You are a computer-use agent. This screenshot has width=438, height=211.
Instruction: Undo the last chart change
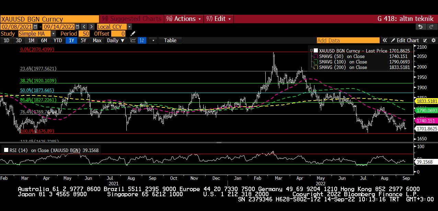(420, 26)
